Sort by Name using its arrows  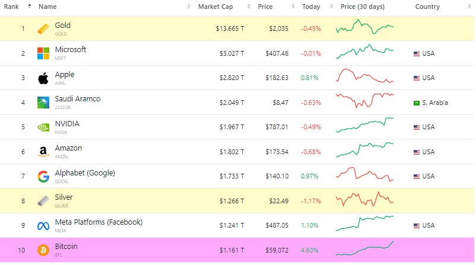189,7
